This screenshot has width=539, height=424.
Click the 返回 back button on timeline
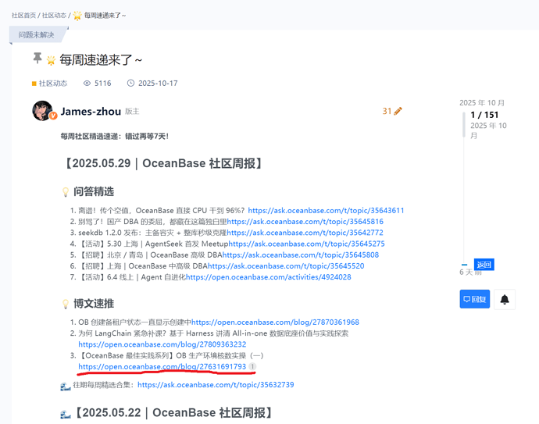coord(484,265)
